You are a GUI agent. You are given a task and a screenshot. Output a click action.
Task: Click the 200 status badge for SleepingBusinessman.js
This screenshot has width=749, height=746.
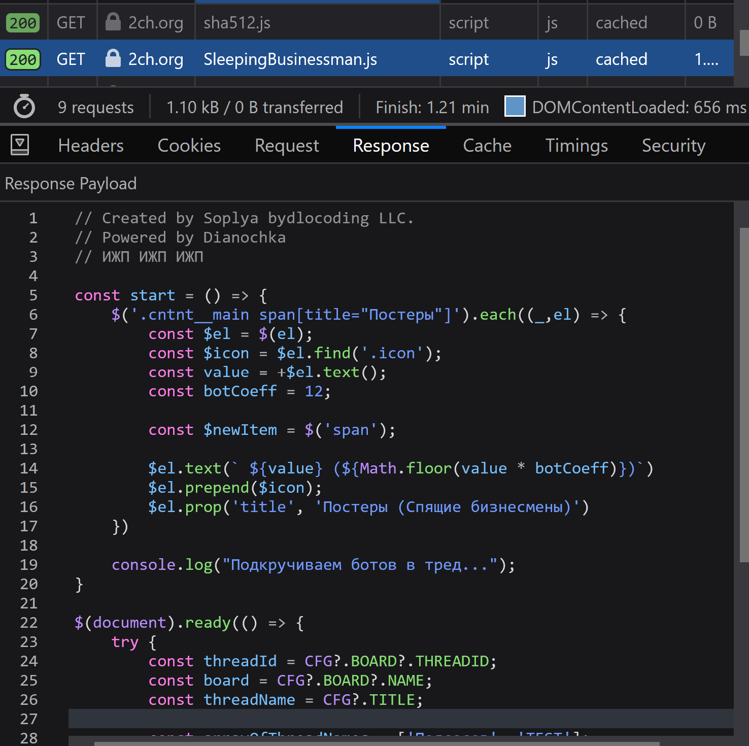coord(23,59)
